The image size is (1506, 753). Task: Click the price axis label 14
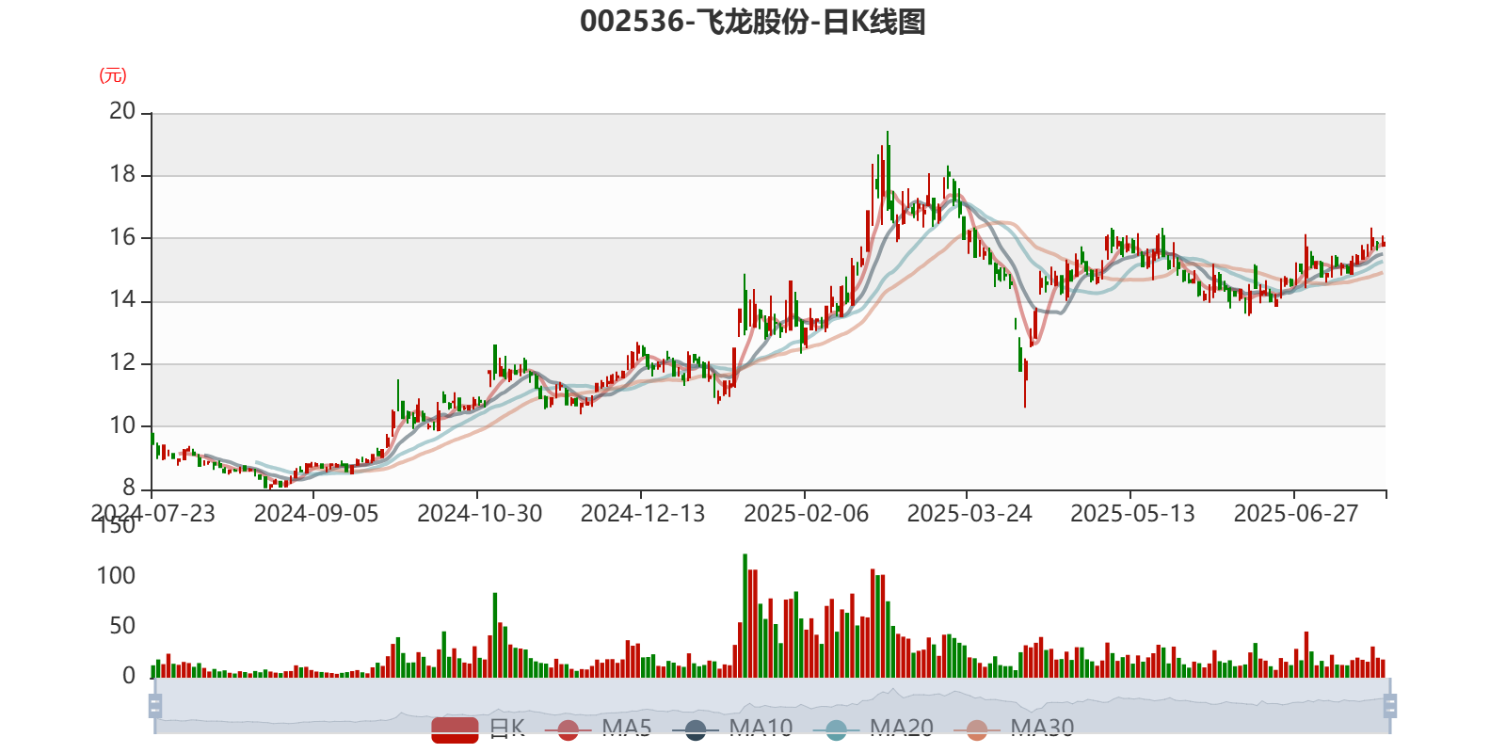pos(122,299)
